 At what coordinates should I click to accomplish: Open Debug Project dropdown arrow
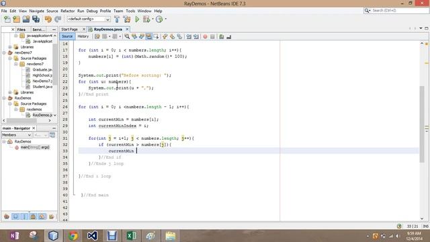[153, 19]
